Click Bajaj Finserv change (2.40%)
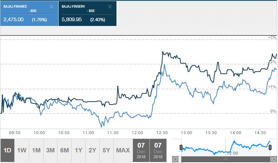 [97, 20]
